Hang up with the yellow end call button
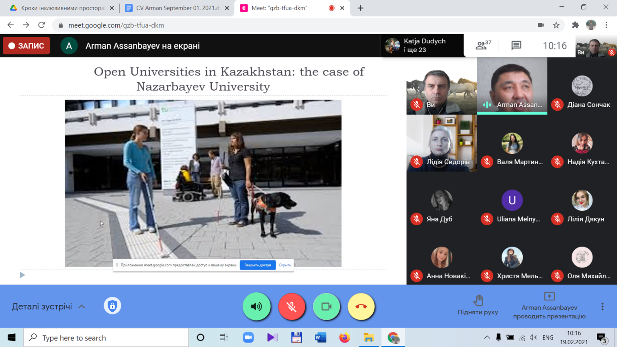The image size is (617, 347). (361, 306)
